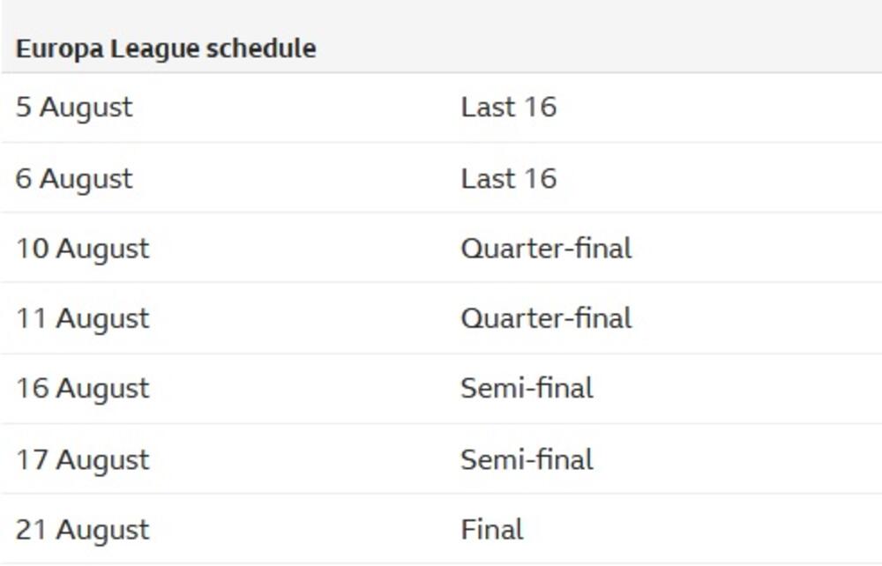Click Semi-final stage beside 17 August
This screenshot has width=882, height=566.
[x=527, y=459]
